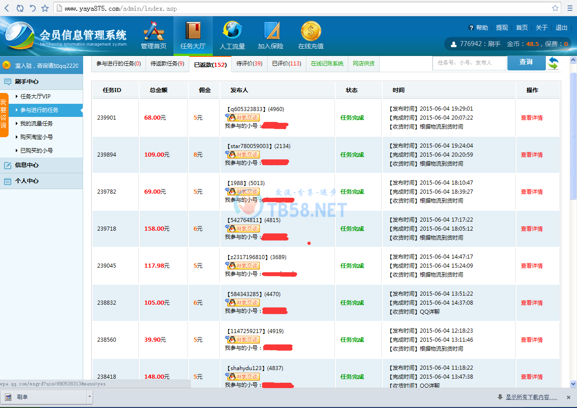577x408 pixels.
Task: Click 与我交谈 QQ icon for 1147259217
Action: click(243, 339)
